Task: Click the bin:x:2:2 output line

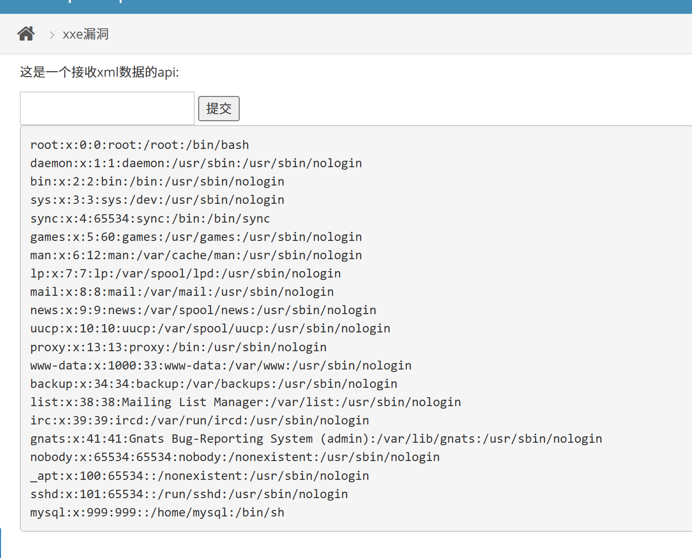Action: click(x=157, y=182)
